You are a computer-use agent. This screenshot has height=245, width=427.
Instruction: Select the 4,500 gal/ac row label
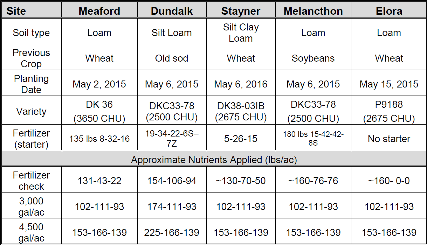[x=31, y=232]
